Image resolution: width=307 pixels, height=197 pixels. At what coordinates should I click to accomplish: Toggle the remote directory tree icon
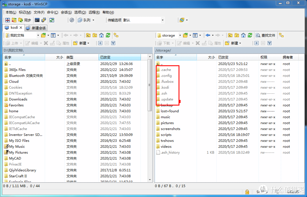[x=281, y=35]
